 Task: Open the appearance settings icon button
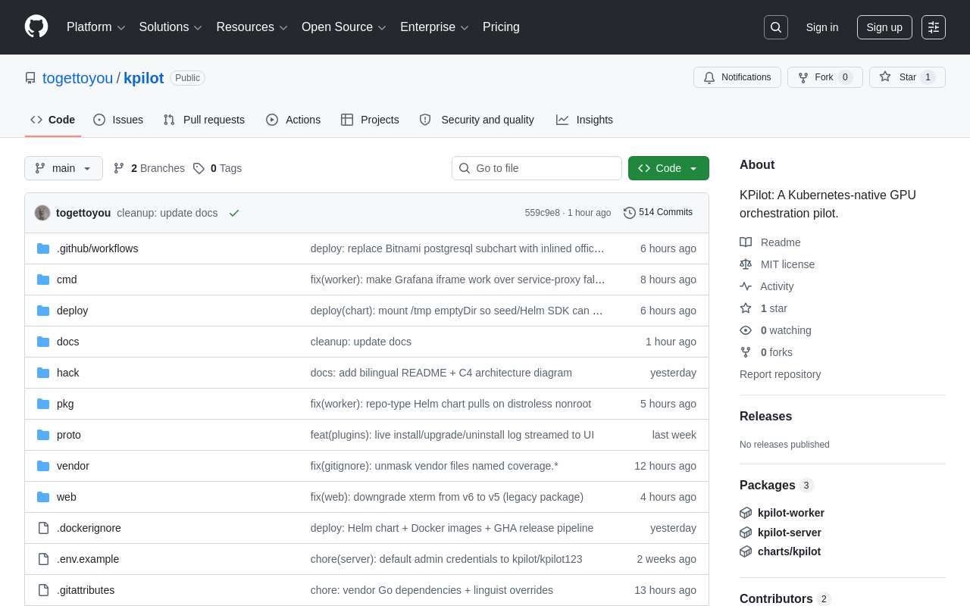tap(934, 27)
